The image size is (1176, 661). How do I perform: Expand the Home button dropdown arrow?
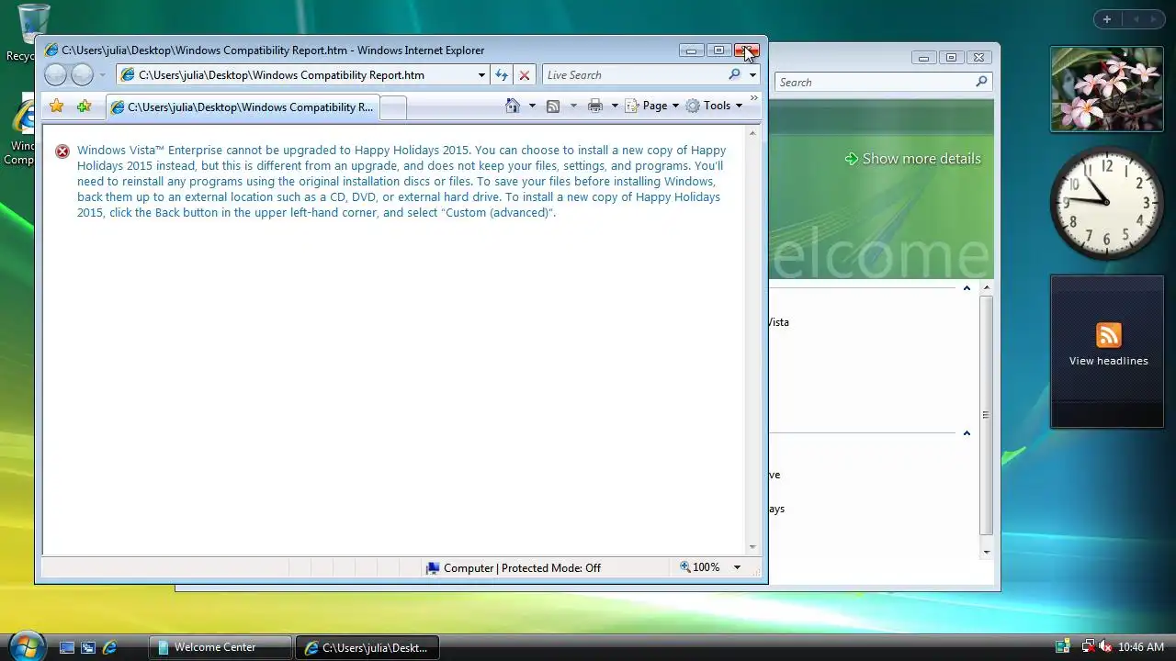tap(532, 106)
